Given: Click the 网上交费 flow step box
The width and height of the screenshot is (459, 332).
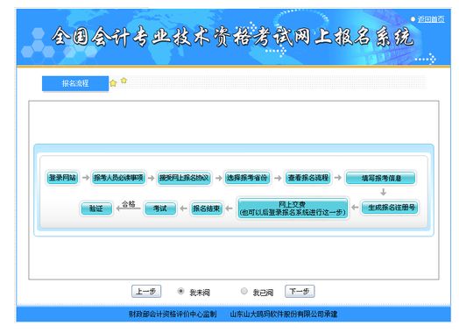Looking at the screenshot, I should (293, 208).
